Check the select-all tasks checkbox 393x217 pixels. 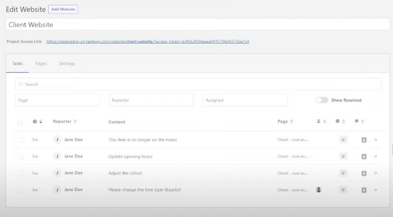20,122
